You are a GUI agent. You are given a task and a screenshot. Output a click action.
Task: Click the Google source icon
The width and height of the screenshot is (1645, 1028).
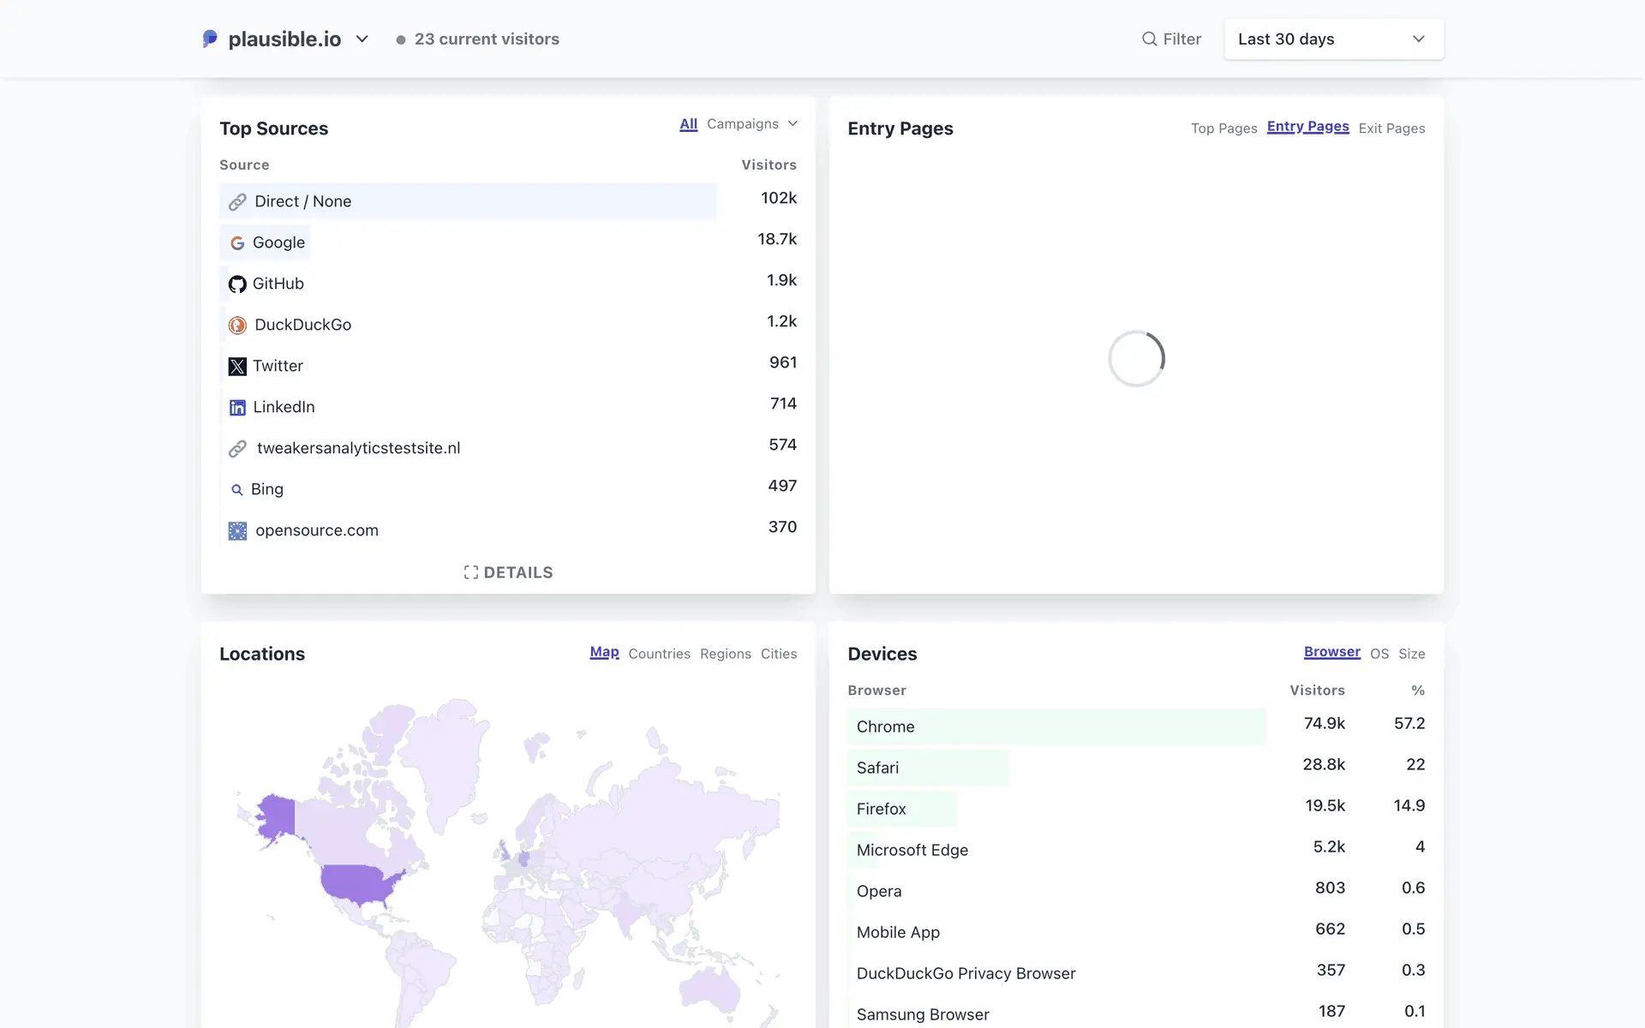point(237,243)
